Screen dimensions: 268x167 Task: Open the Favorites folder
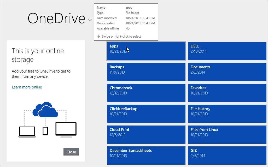pyautogui.click(x=227, y=93)
